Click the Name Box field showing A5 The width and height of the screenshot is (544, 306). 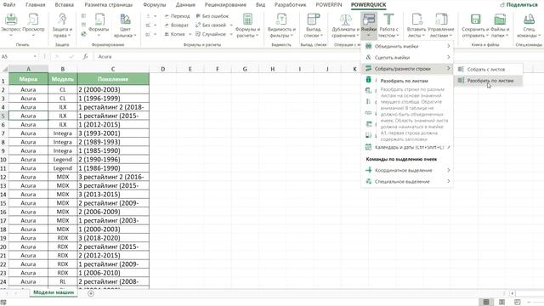tap(17, 57)
